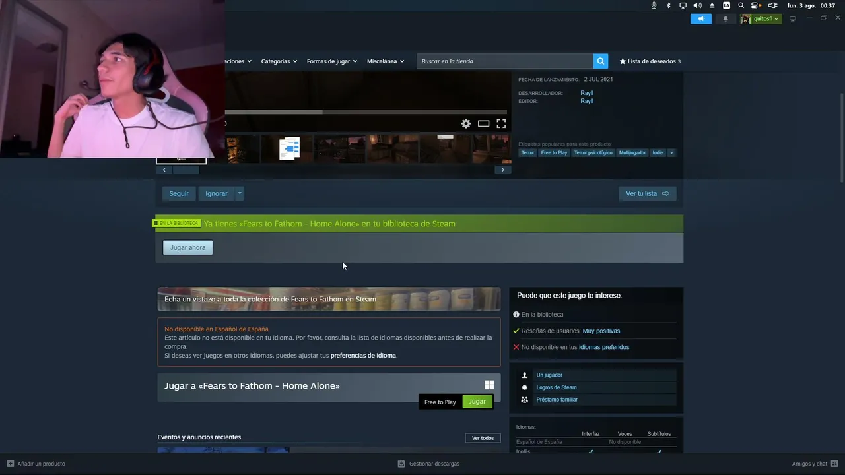
Task: Open the power plug status icon
Action: pos(772,5)
